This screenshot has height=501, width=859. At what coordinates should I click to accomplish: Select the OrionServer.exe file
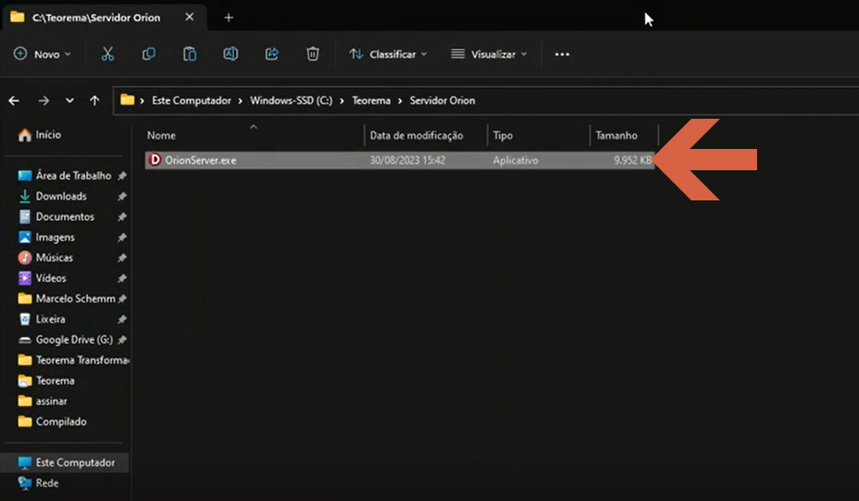click(400, 160)
